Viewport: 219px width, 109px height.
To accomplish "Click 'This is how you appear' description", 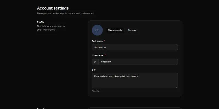I will pyautogui.click(x=51, y=28).
